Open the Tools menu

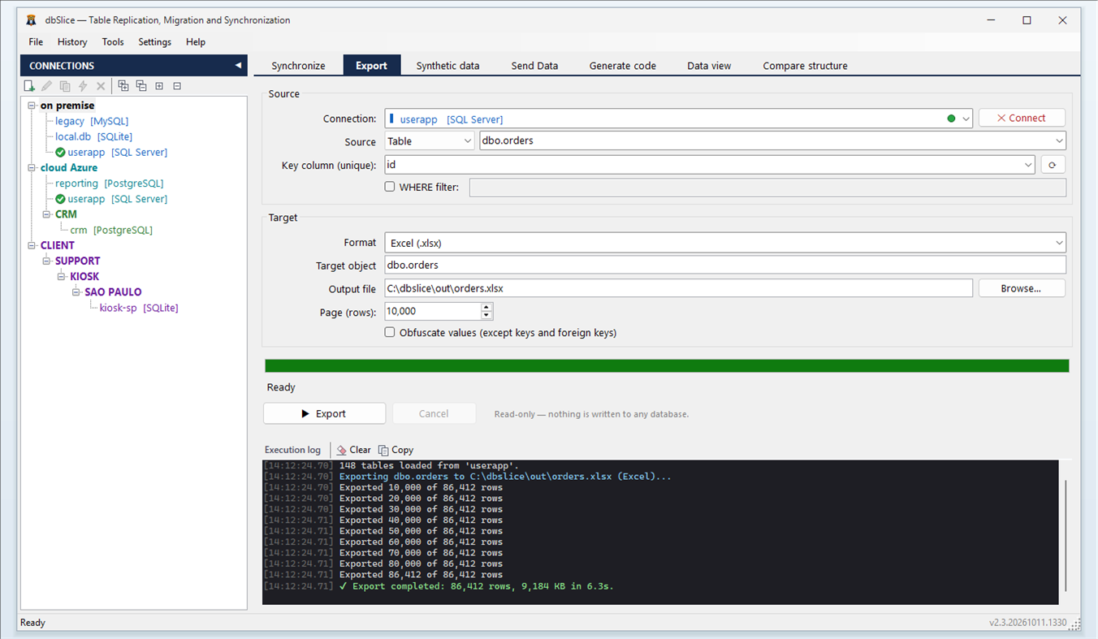point(113,42)
